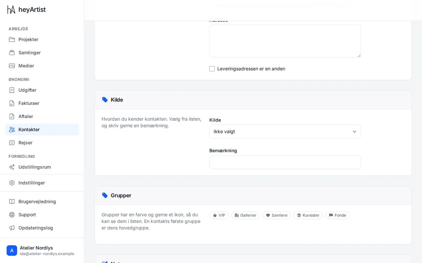Click the Udstillingsrum sparkle icon
This screenshot has width=422, height=263.
(x=12, y=167)
